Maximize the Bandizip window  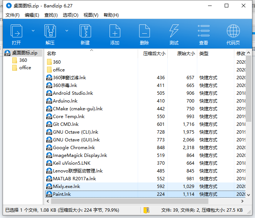coord(227,6)
